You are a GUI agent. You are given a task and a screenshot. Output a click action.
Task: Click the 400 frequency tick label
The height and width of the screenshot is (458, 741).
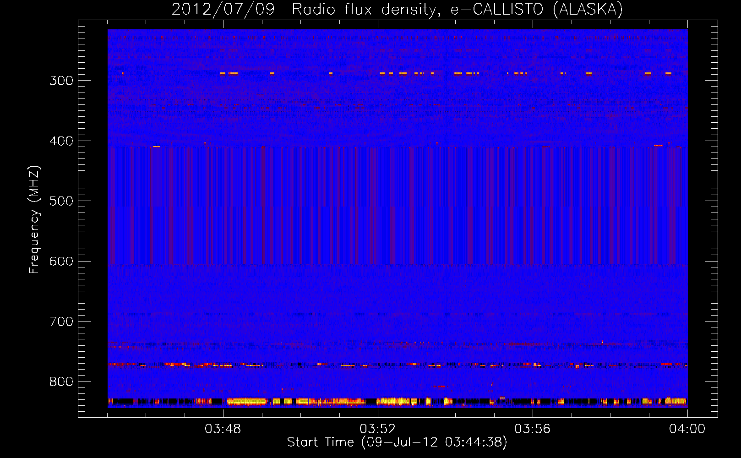(x=61, y=141)
